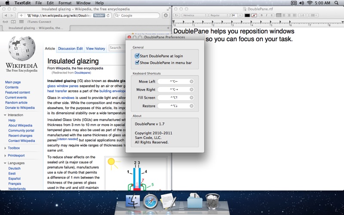Apply underline in TextEdit toolbar
This screenshot has width=344, height=215.
(x=272, y=15)
